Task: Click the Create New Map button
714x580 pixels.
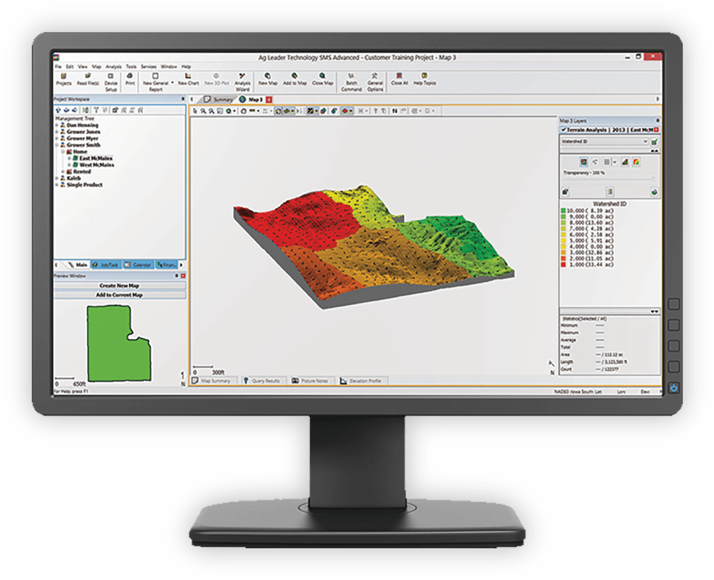Action: (x=120, y=285)
